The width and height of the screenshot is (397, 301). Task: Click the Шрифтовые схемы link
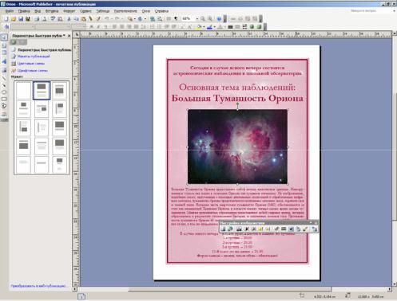click(x=33, y=71)
